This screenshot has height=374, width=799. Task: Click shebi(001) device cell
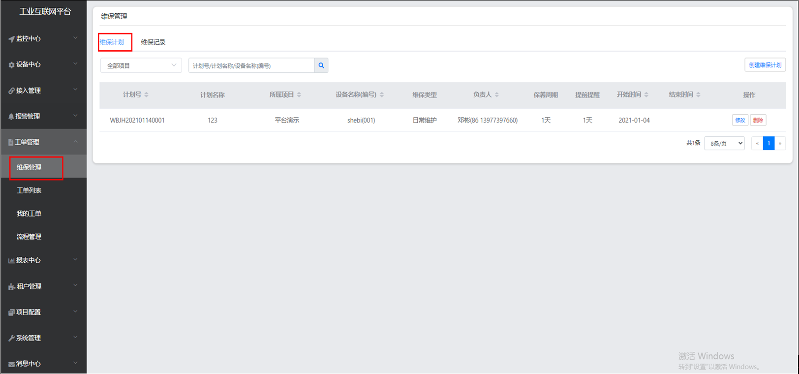(x=361, y=121)
